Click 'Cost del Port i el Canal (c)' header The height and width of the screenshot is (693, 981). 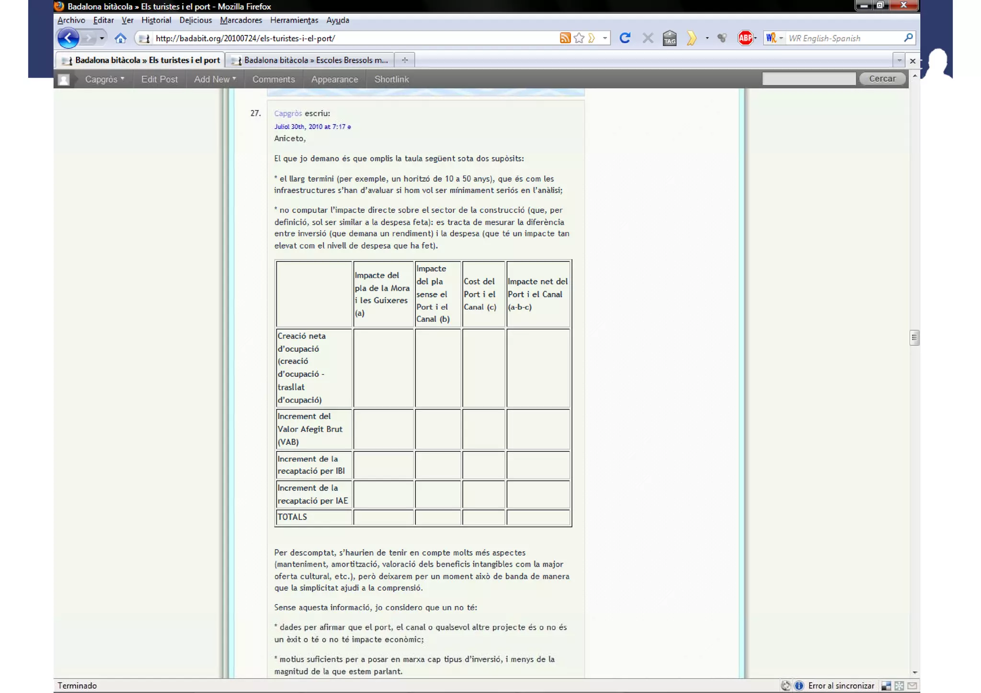(483, 294)
